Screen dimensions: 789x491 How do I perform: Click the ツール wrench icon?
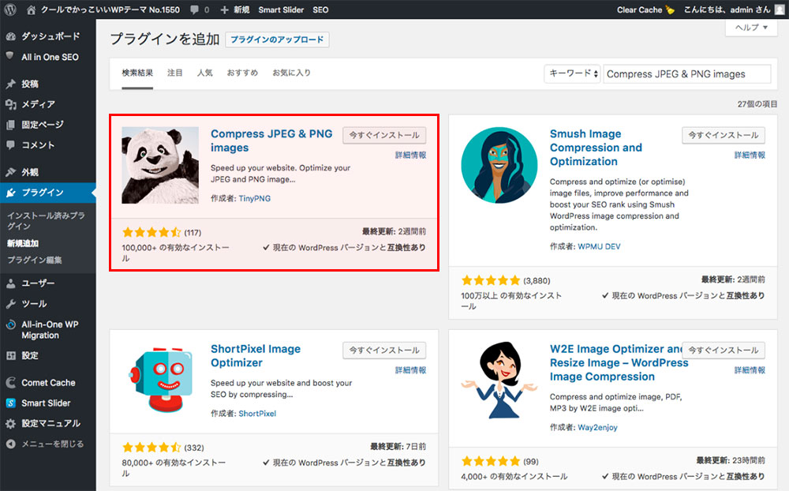(x=10, y=304)
